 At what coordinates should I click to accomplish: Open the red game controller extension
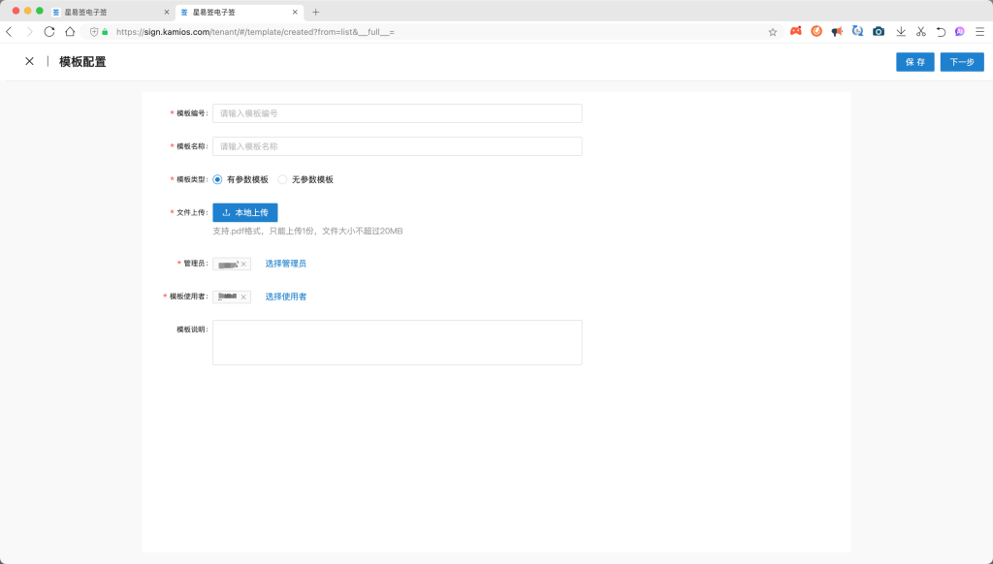point(796,31)
